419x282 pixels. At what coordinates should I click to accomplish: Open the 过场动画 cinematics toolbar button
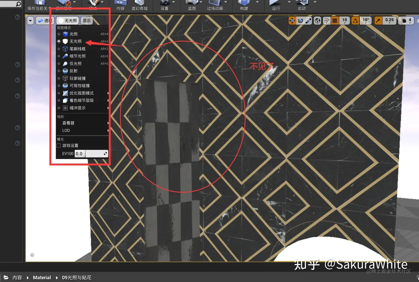pos(215,6)
